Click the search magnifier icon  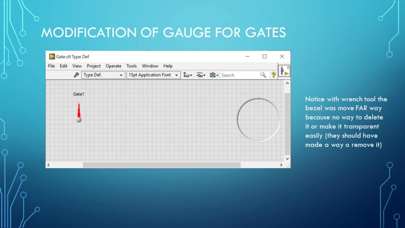263,75
